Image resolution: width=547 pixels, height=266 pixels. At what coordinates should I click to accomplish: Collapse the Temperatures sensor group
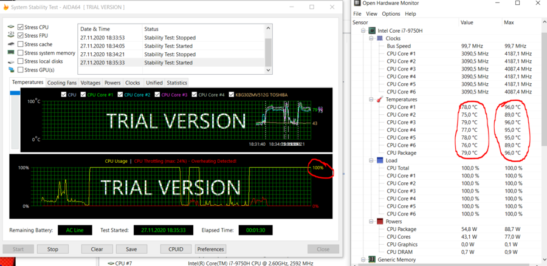371,100
